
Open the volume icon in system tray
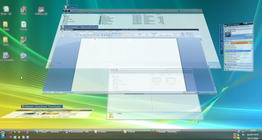coord(243,135)
